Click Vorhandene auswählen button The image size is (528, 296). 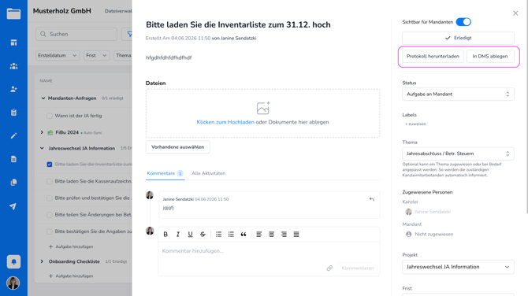click(177, 147)
